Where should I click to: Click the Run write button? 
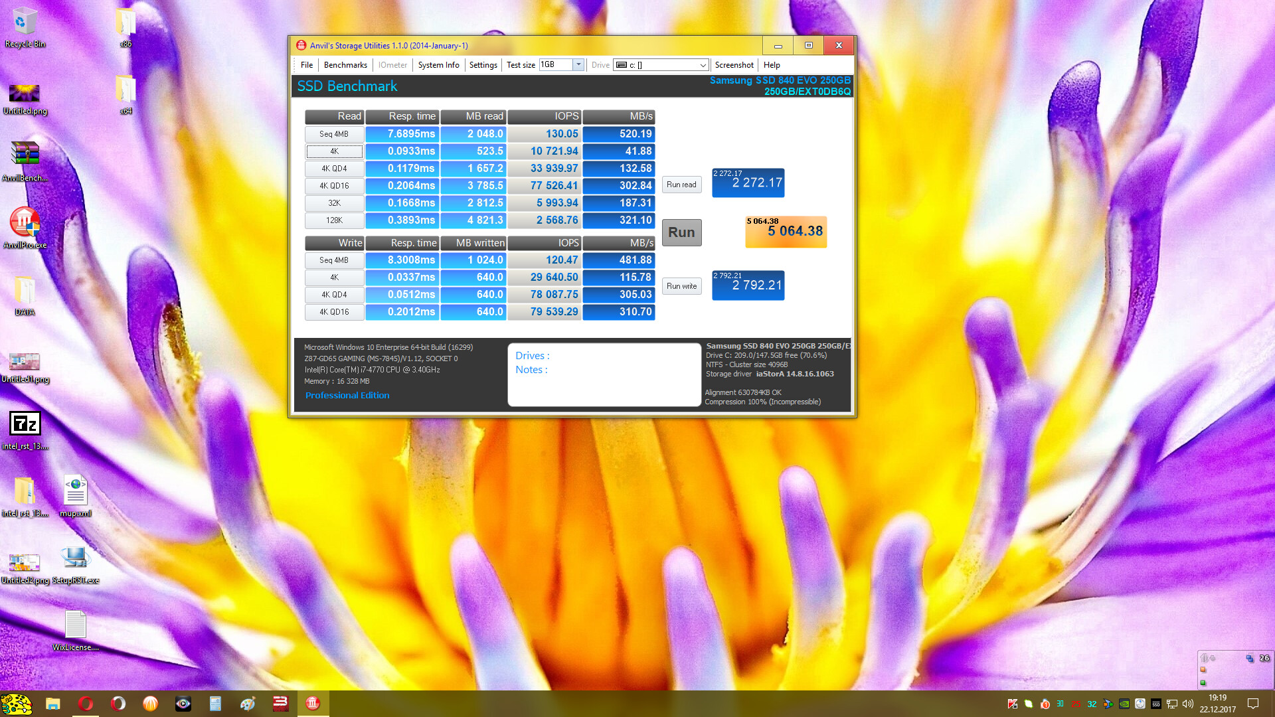681,286
